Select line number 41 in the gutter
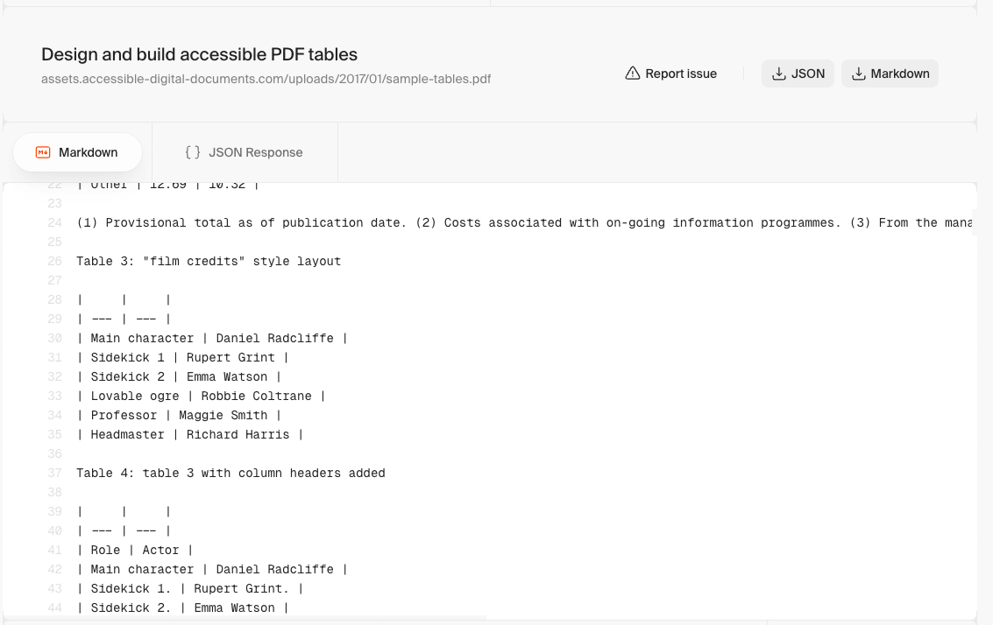The image size is (993, 625). [x=55, y=550]
